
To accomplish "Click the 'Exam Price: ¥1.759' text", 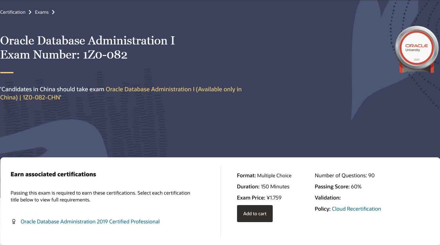I will (x=259, y=198).
